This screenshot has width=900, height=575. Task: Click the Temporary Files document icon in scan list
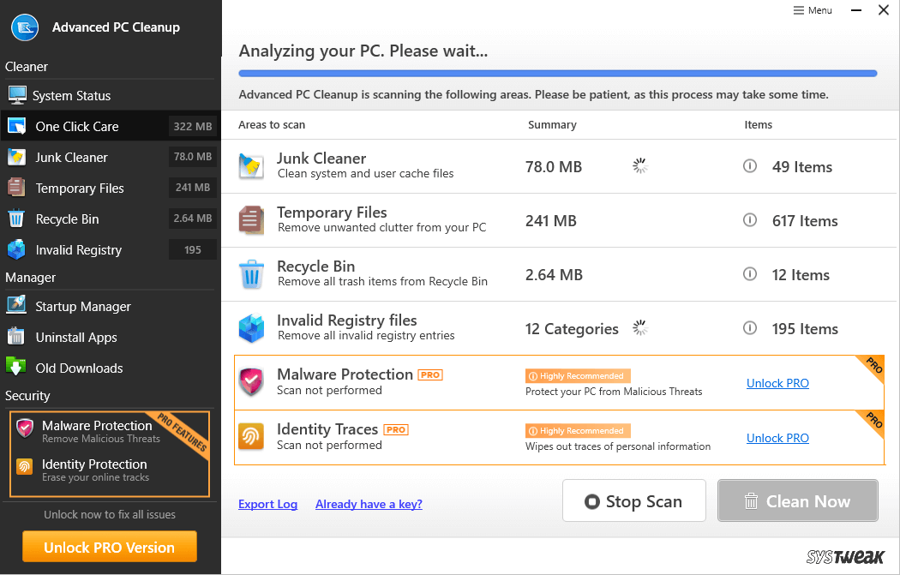251,220
